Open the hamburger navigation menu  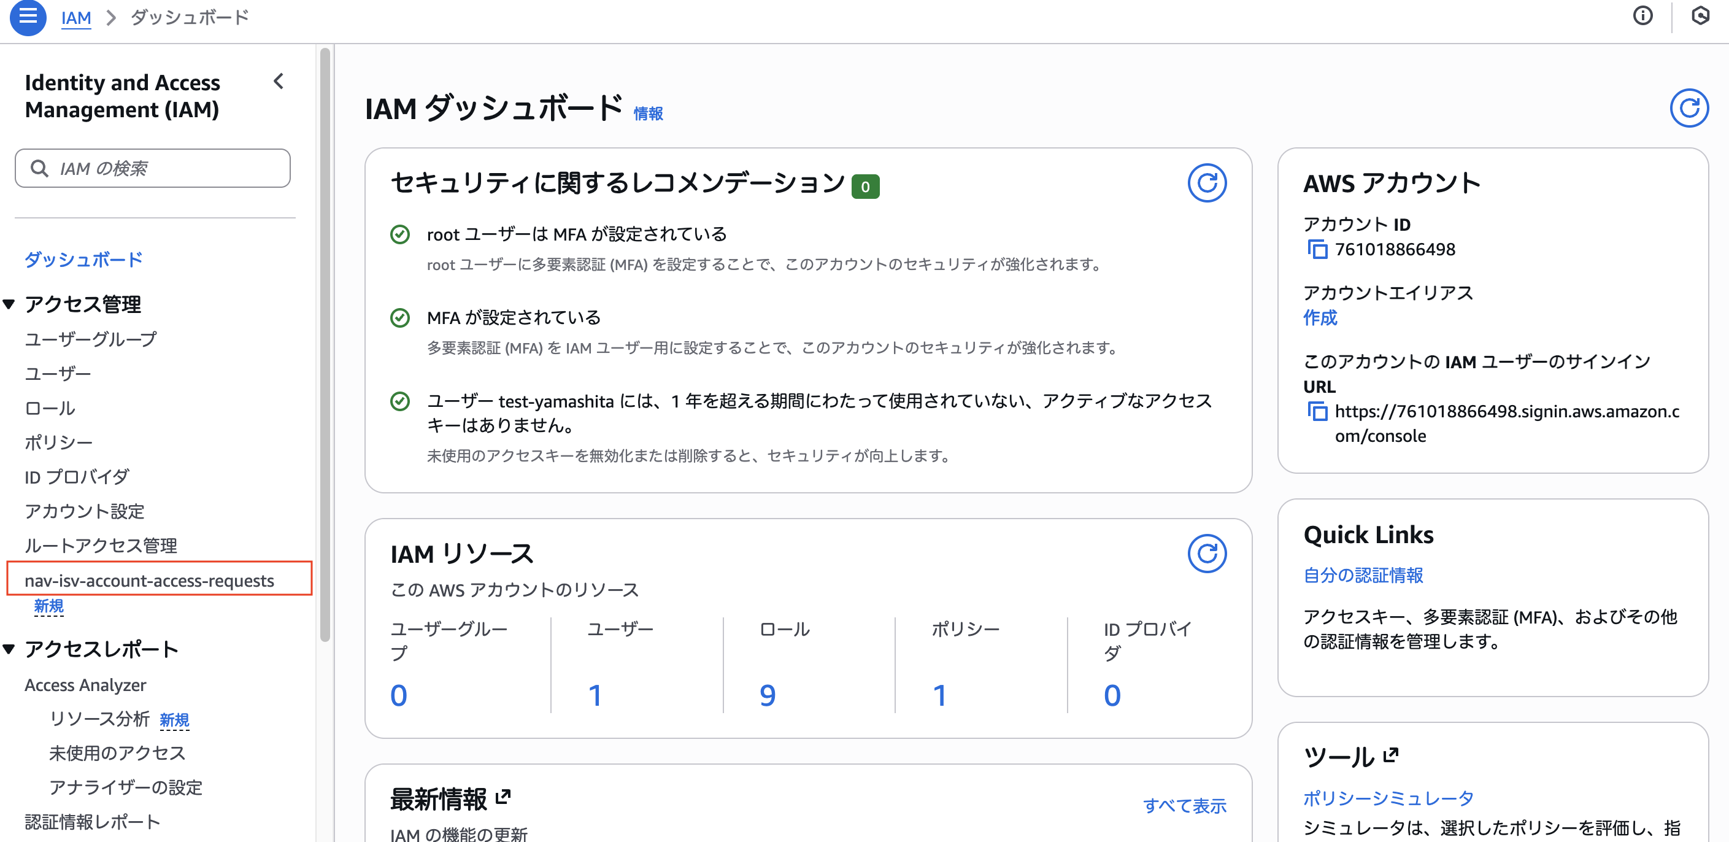click(27, 18)
